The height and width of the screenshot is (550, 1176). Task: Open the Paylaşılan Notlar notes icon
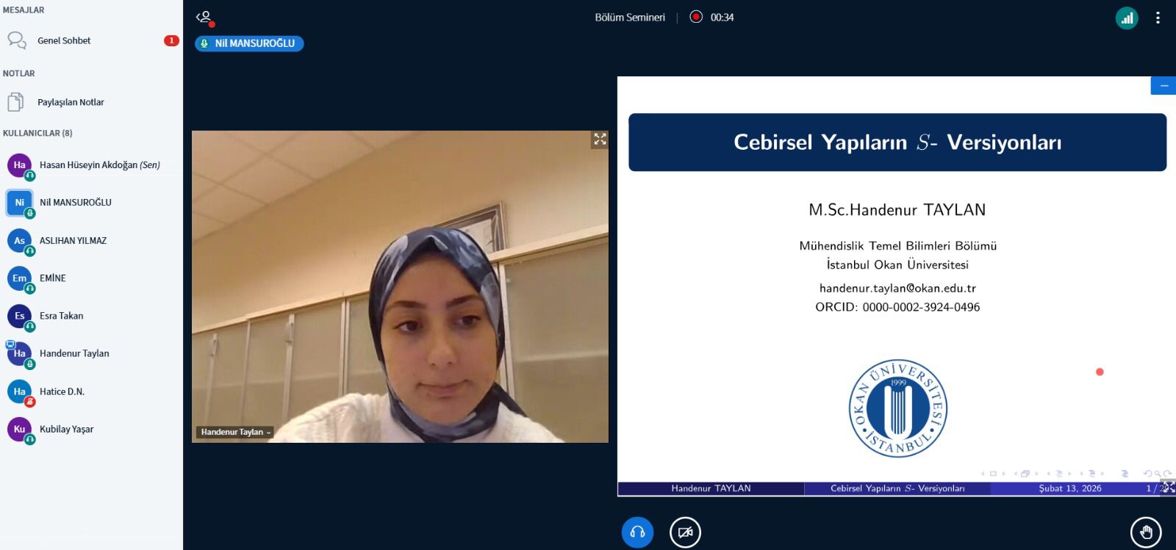coord(16,102)
